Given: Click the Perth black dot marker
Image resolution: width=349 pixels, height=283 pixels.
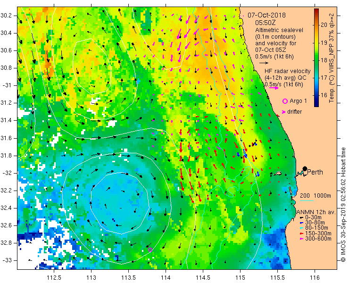Looking at the screenshot, I should [x=305, y=168].
